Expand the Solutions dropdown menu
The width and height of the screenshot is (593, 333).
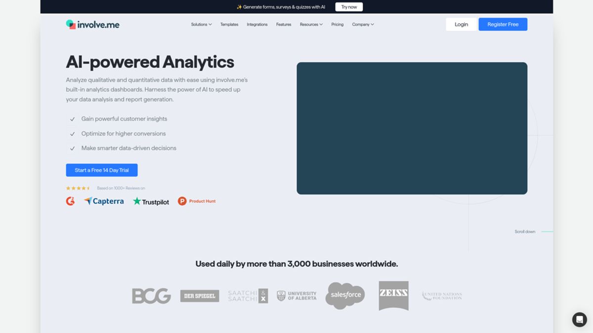point(201,24)
